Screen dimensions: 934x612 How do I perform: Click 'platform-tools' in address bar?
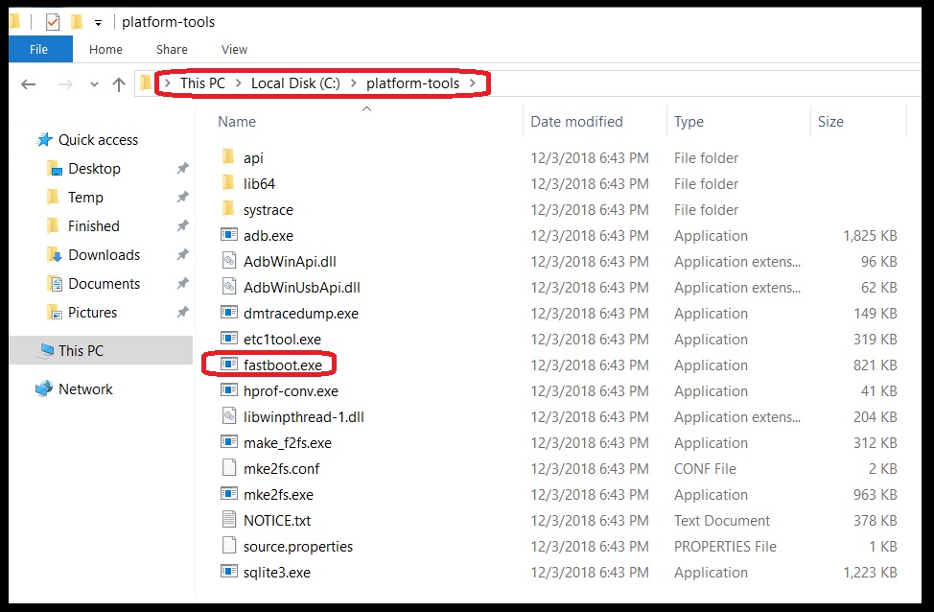[412, 83]
